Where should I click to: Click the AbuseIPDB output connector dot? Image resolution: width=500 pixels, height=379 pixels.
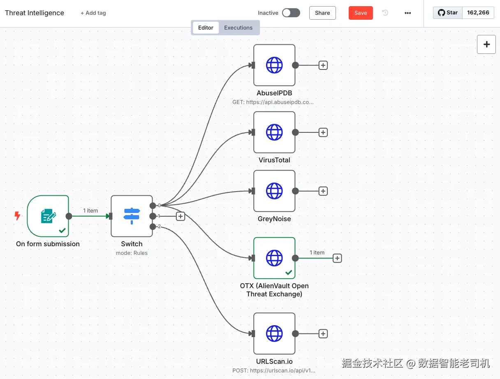pos(295,65)
